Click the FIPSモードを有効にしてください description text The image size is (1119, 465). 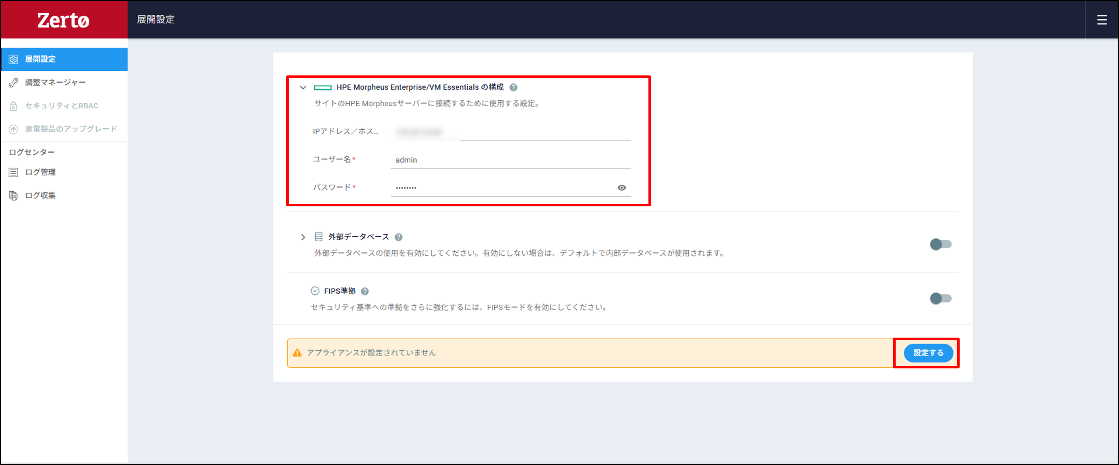coord(459,308)
